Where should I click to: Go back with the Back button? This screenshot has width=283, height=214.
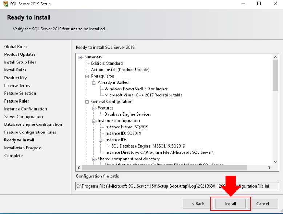pyautogui.click(x=198, y=204)
